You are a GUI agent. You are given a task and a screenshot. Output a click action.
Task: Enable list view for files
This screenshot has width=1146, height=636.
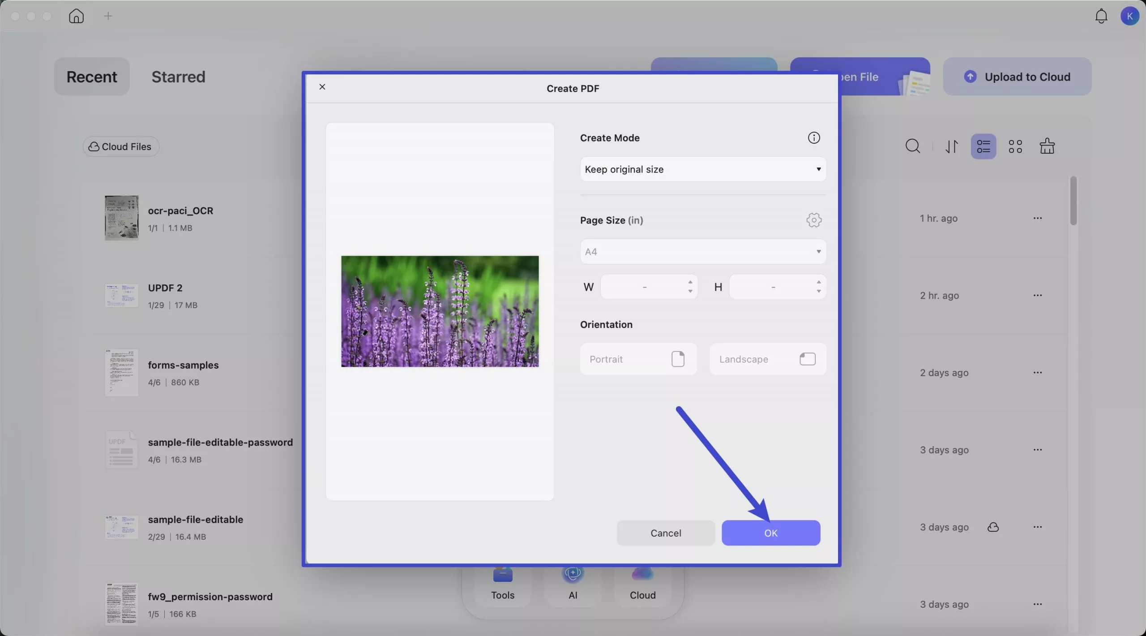pos(984,146)
